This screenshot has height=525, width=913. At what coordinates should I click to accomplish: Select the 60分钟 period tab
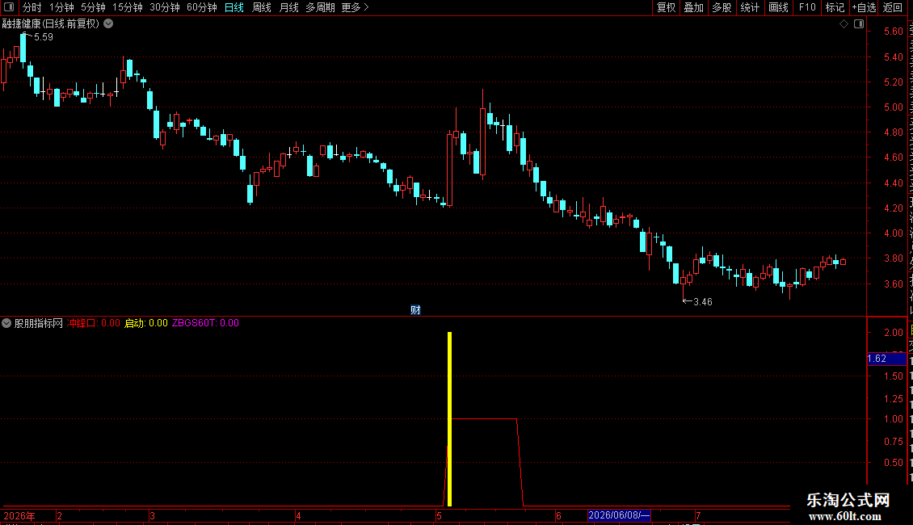coord(201,7)
